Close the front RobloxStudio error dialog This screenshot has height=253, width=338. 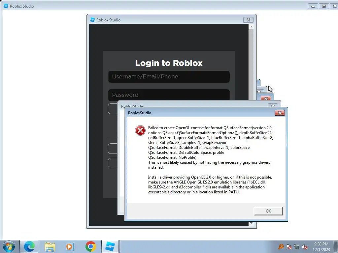[x=280, y=113]
